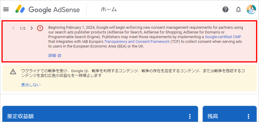
Task: Open the Transparency and Consent Framework link
Action: 137,42
